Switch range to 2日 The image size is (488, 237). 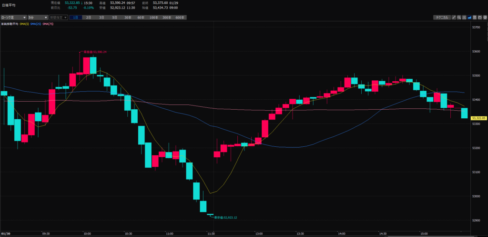point(89,18)
